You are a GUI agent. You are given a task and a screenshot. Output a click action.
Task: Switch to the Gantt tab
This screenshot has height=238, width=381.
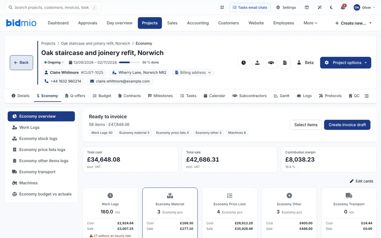282,96
